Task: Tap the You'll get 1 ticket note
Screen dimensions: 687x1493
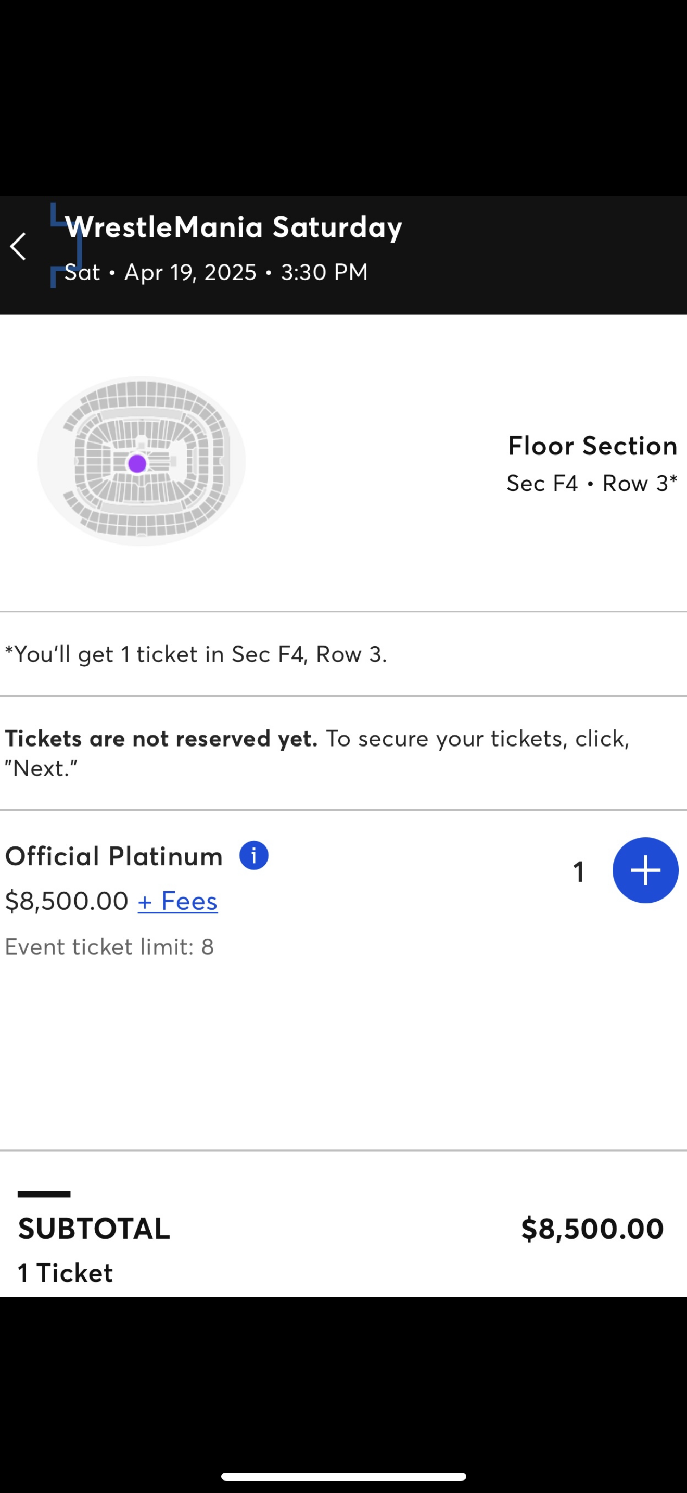Action: click(x=196, y=654)
